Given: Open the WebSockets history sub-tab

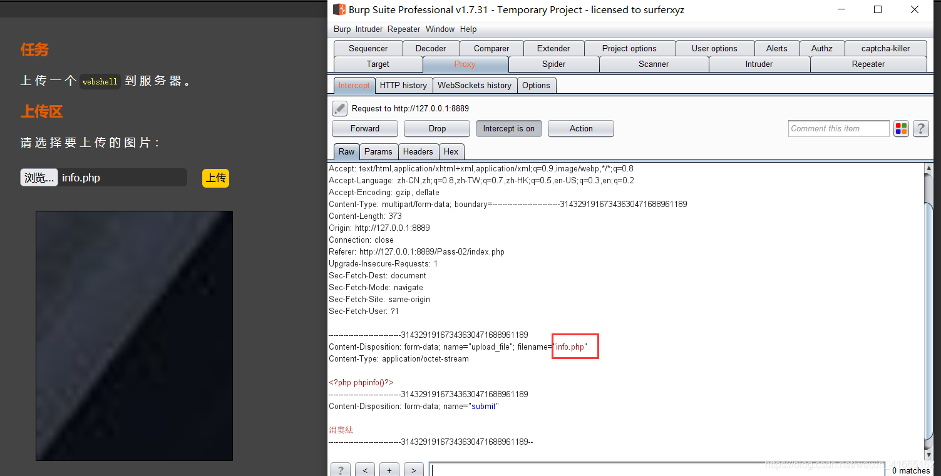Looking at the screenshot, I should [x=475, y=85].
